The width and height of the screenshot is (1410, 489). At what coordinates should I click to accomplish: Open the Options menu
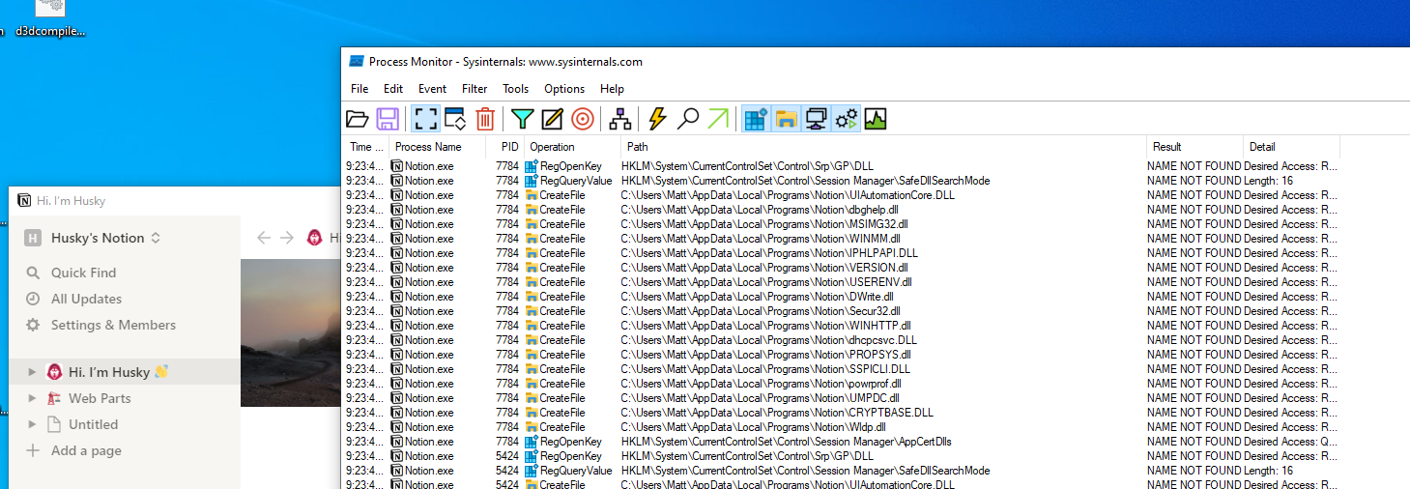[x=564, y=88]
